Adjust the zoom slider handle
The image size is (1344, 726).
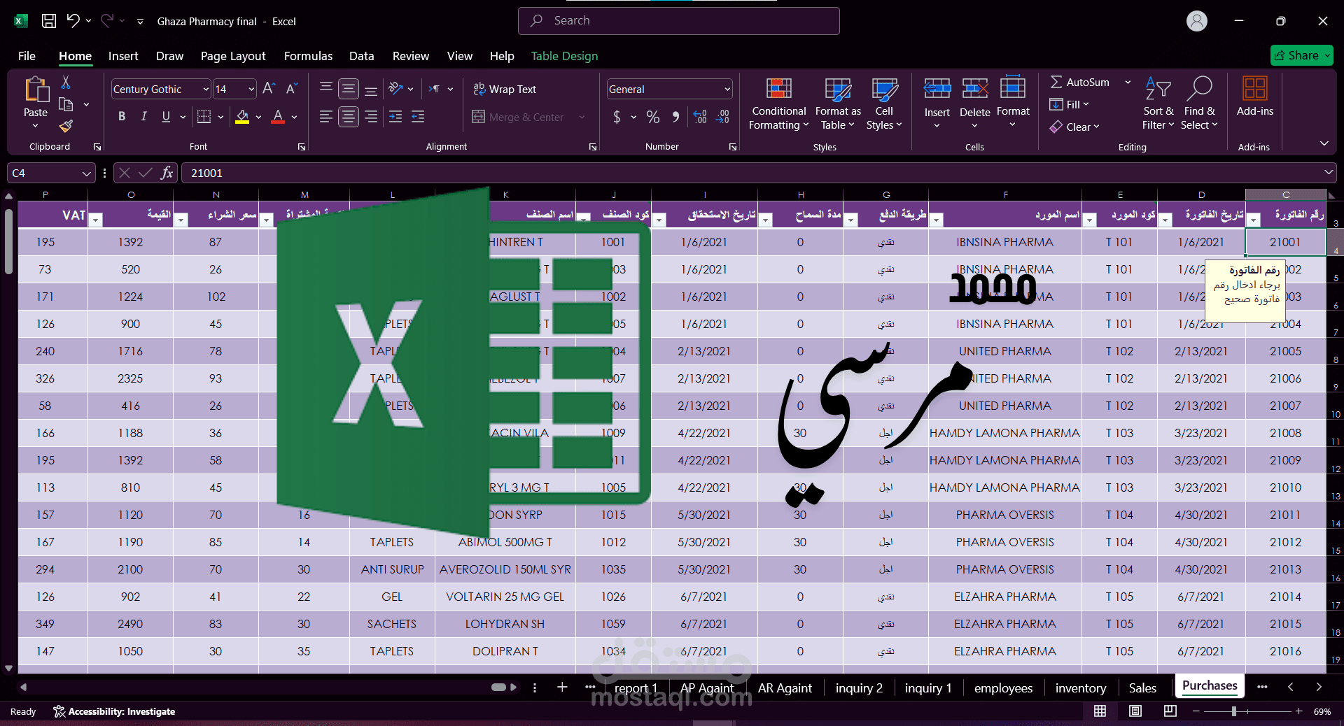click(1234, 711)
